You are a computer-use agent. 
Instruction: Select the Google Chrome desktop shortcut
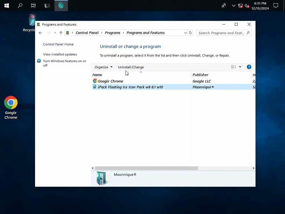11,108
